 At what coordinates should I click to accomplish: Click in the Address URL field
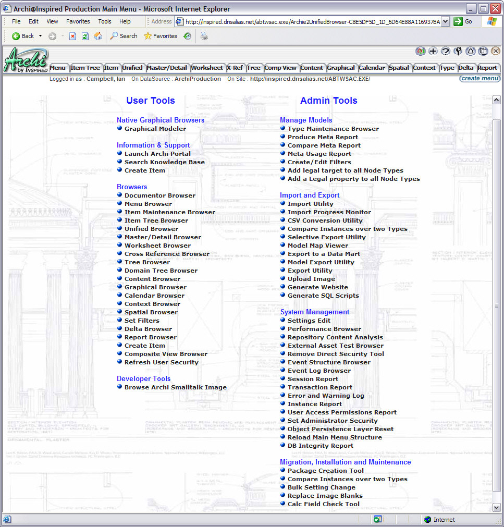point(313,21)
